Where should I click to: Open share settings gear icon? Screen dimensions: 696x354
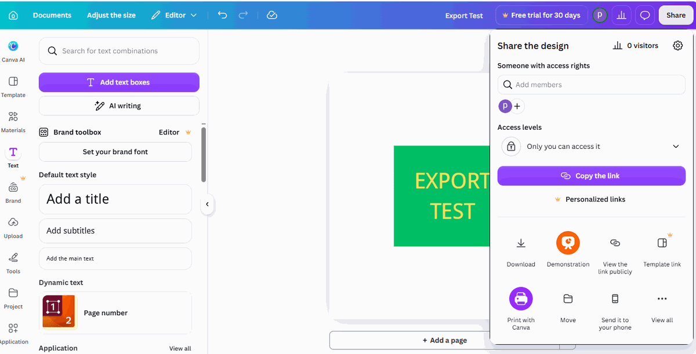(x=677, y=46)
